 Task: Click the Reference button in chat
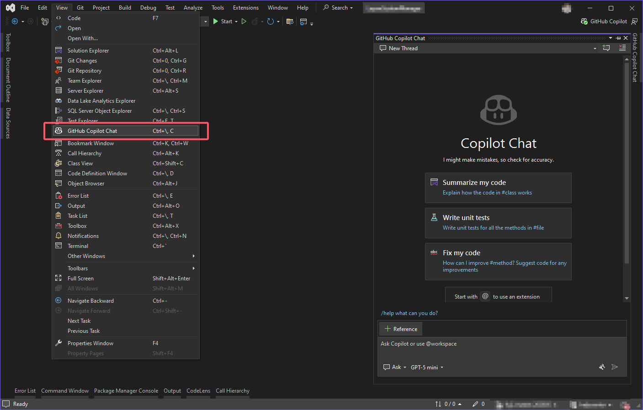point(401,329)
